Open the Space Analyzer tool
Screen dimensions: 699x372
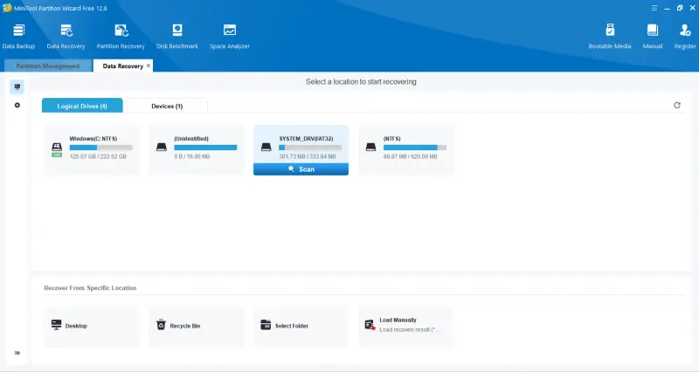[x=229, y=35]
